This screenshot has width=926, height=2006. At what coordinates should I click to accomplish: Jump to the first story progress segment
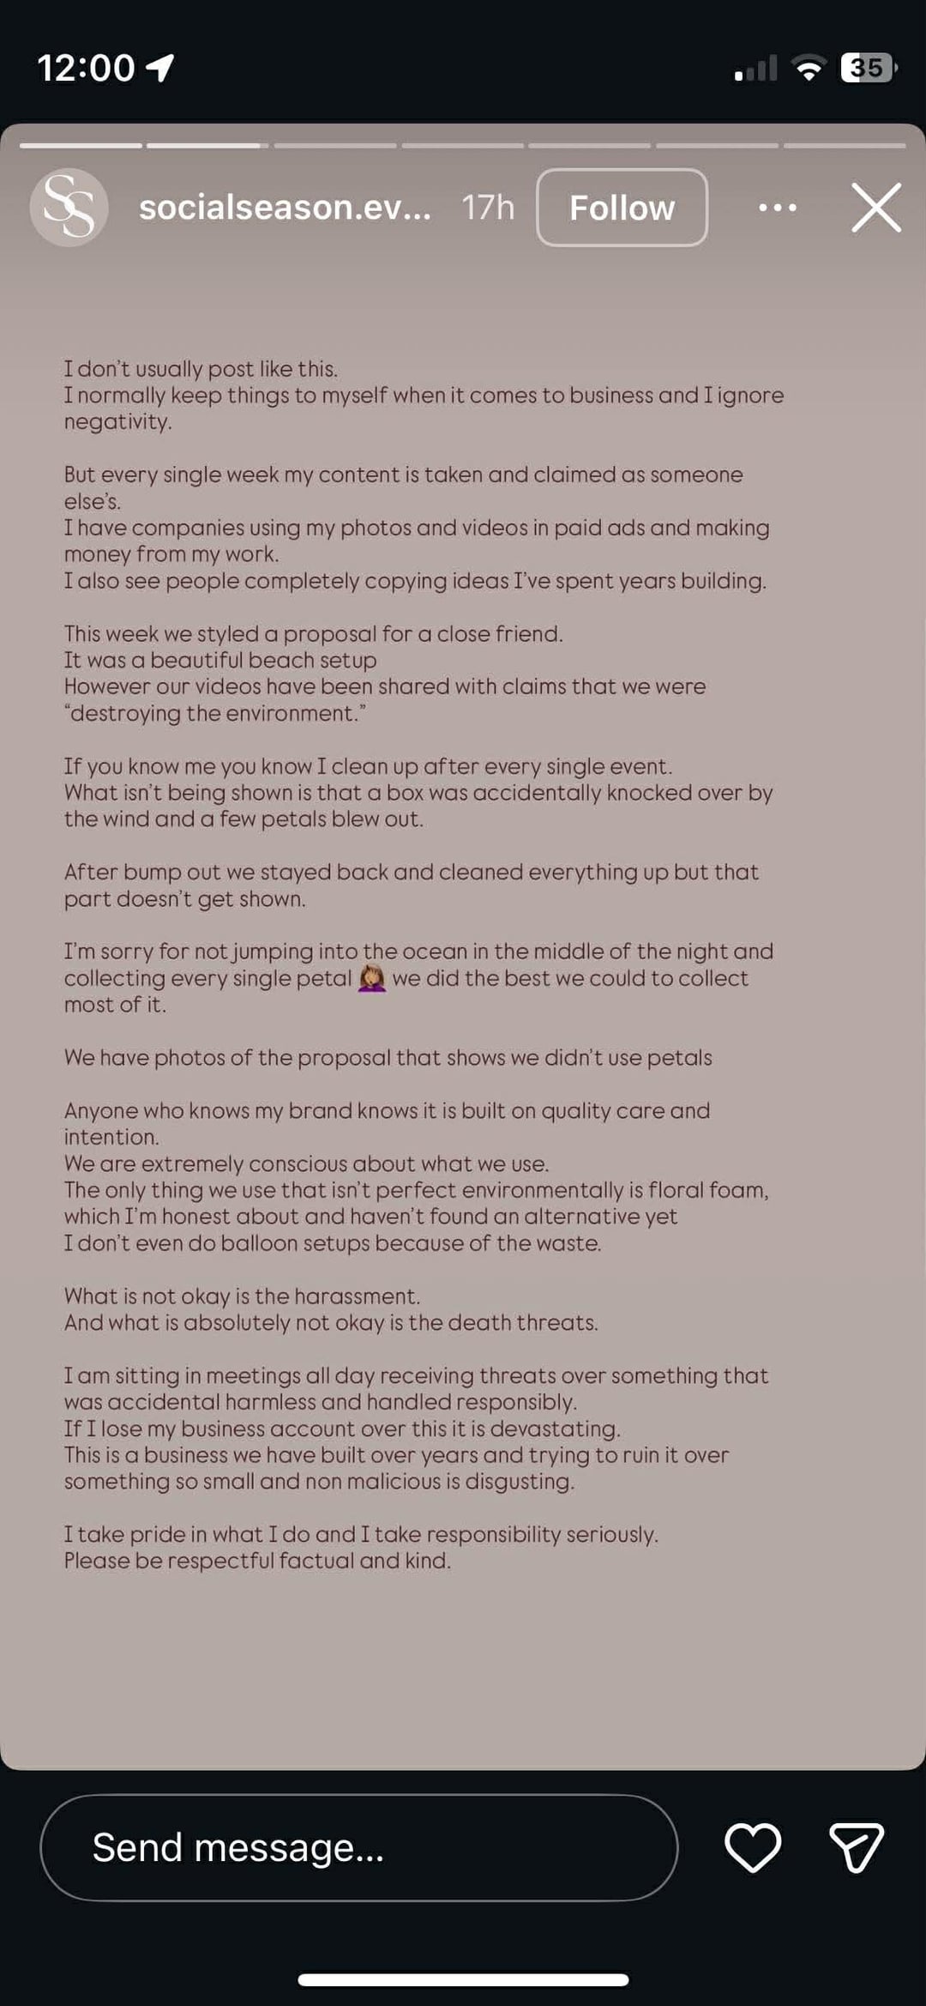point(81,146)
